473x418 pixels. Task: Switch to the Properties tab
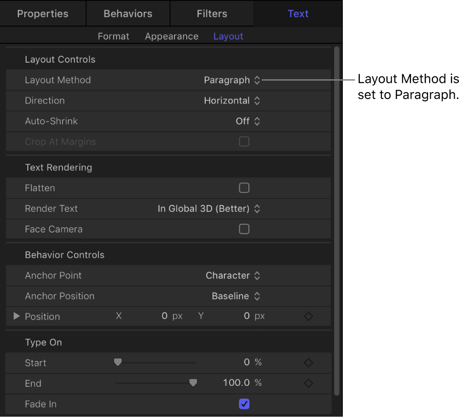[42, 13]
